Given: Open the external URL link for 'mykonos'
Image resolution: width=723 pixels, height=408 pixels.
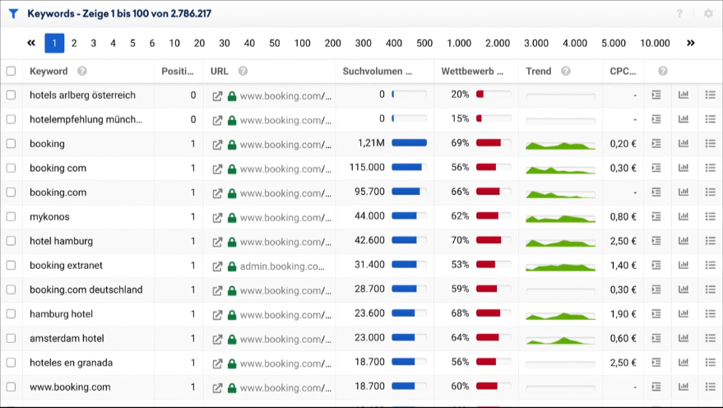Looking at the screenshot, I should (217, 218).
